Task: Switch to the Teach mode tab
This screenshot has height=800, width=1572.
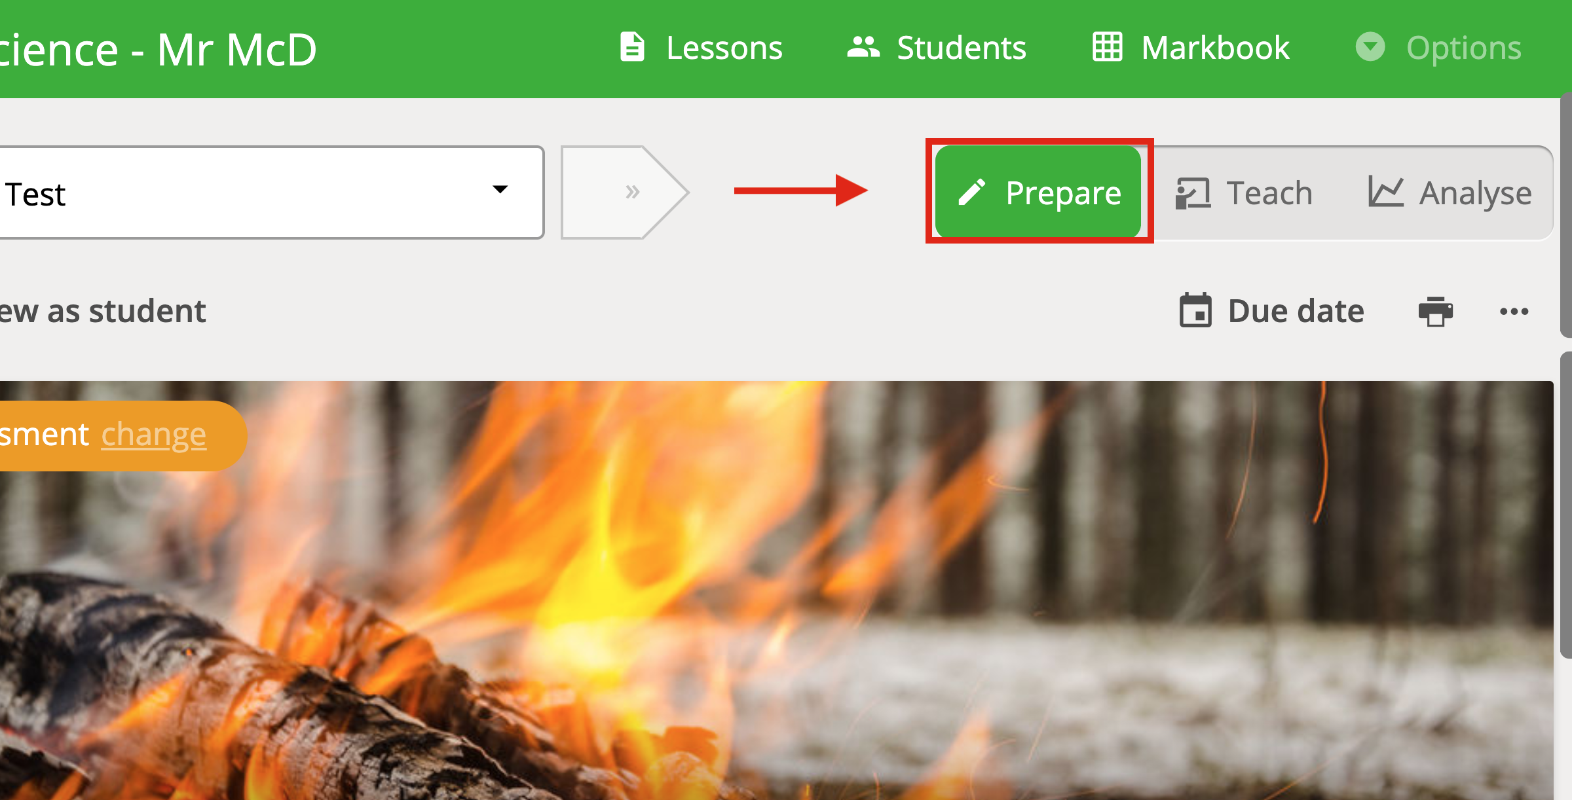Action: (x=1244, y=193)
